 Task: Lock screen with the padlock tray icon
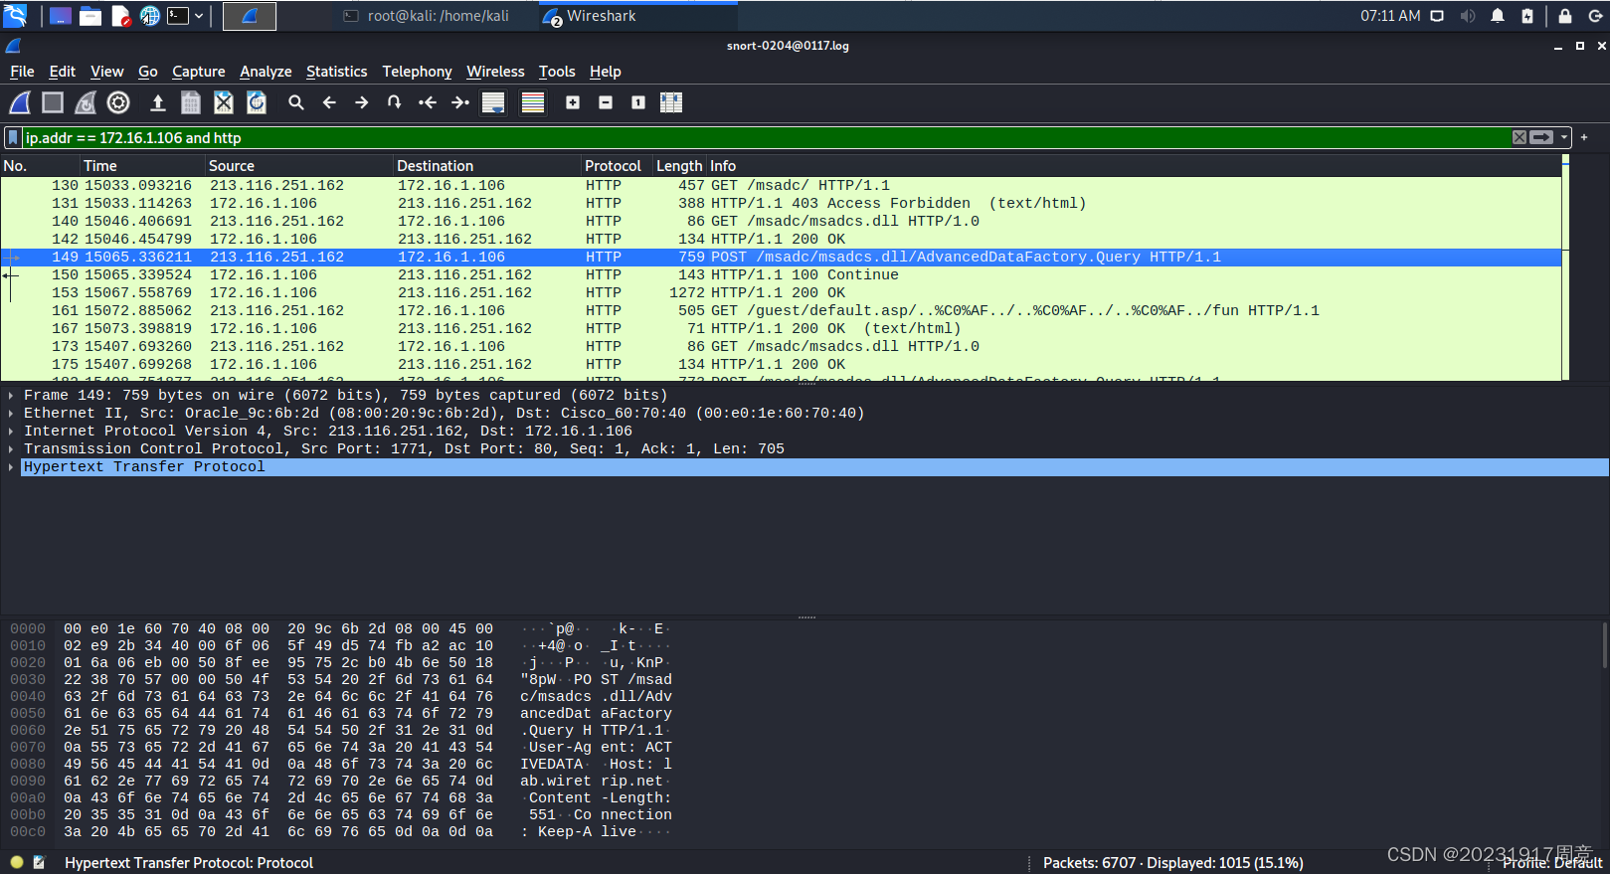click(x=1565, y=16)
